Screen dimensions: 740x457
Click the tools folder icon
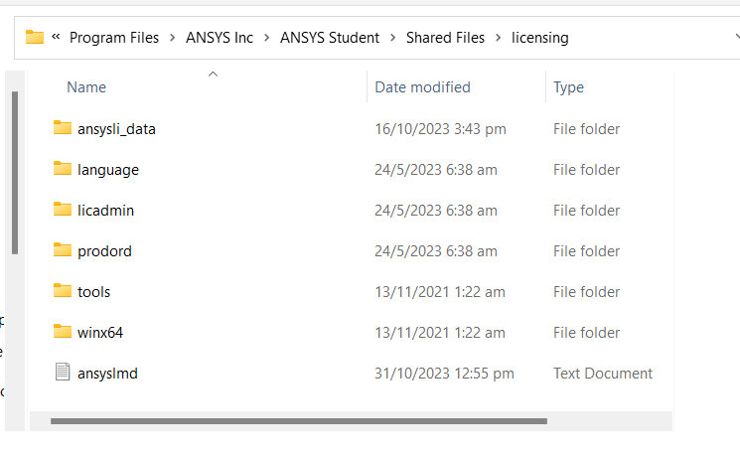coord(63,291)
